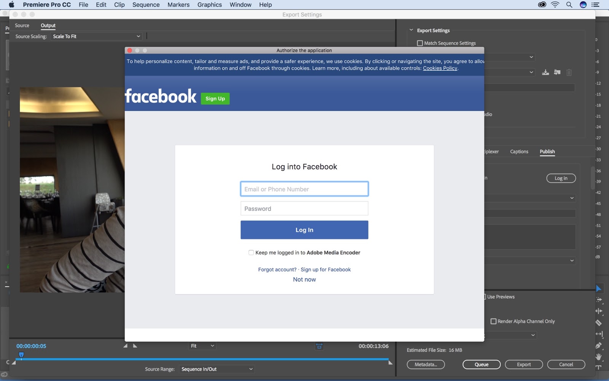Image resolution: width=609 pixels, height=381 pixels.
Task: Open the Fit zoom level dropdown
Action: click(202, 346)
